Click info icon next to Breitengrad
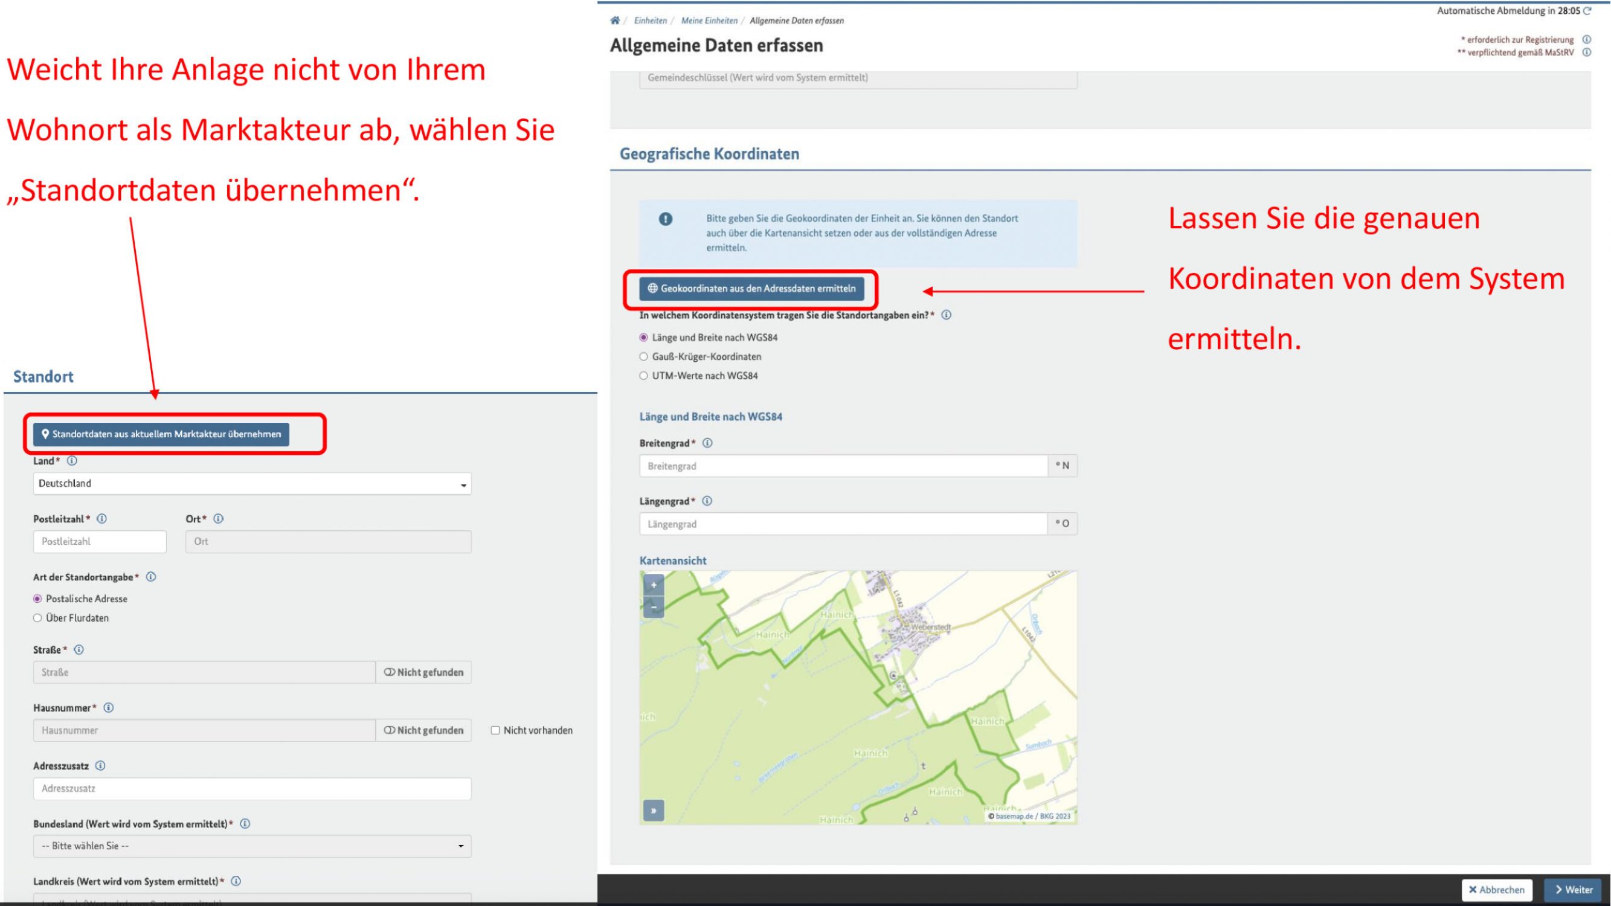The image size is (1611, 906). (707, 443)
